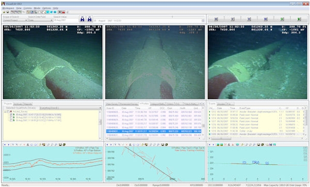This screenshot has width=310, height=187.
Task: Switch to the Trench Bathy tab
Action: [x=191, y=104]
